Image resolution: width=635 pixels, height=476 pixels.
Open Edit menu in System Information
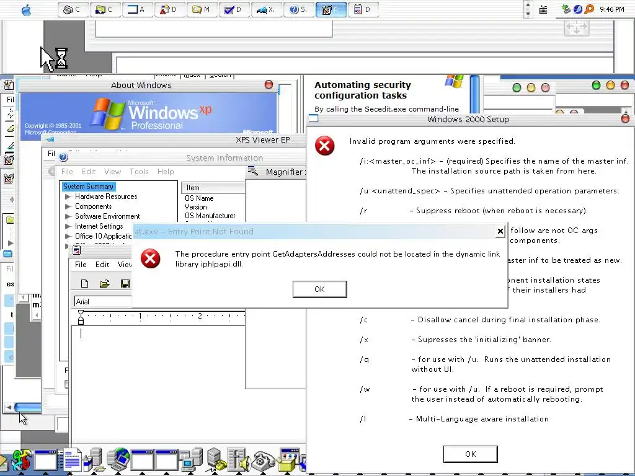[x=89, y=172]
